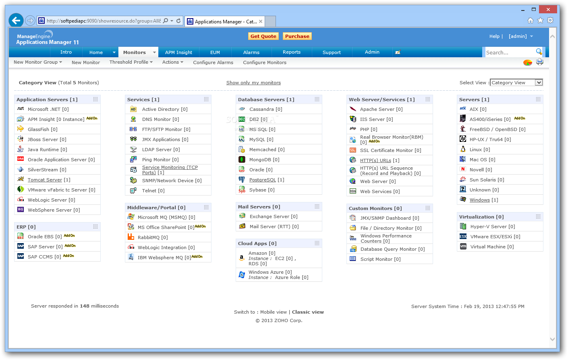Click the Active Directory icon
The width and height of the screenshot is (568, 360).
point(133,109)
